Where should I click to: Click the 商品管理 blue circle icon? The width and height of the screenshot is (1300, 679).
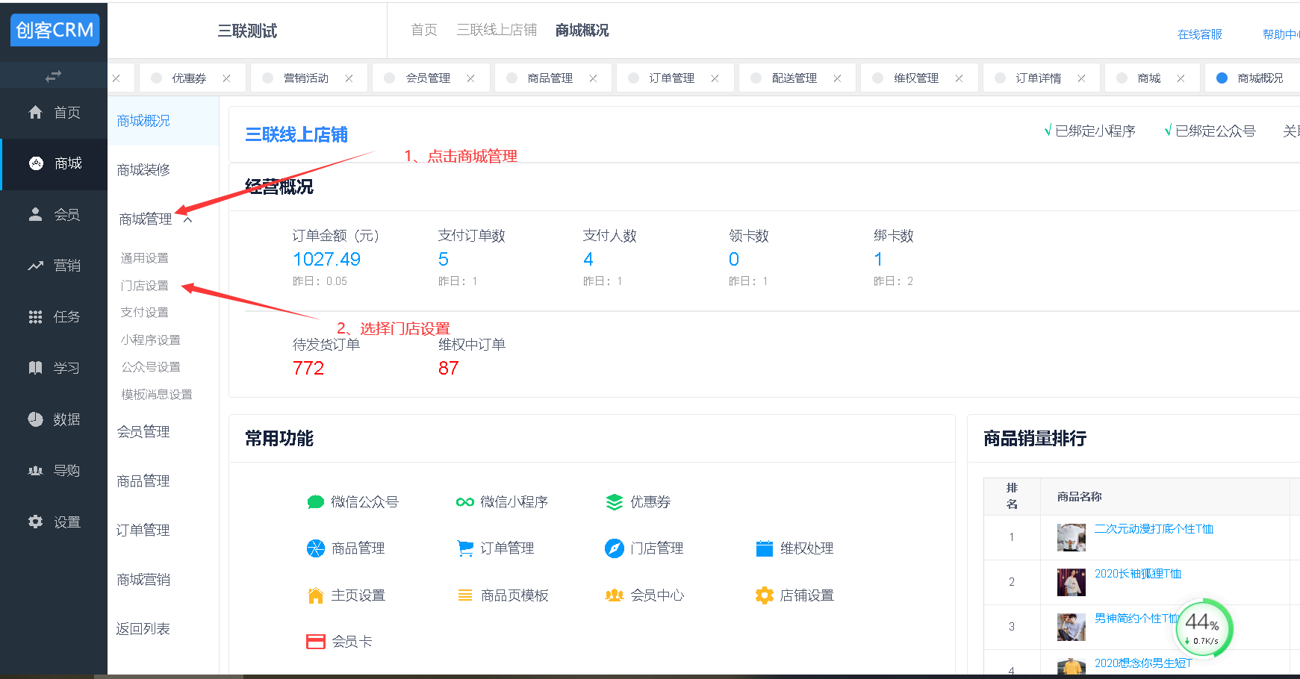pos(316,548)
